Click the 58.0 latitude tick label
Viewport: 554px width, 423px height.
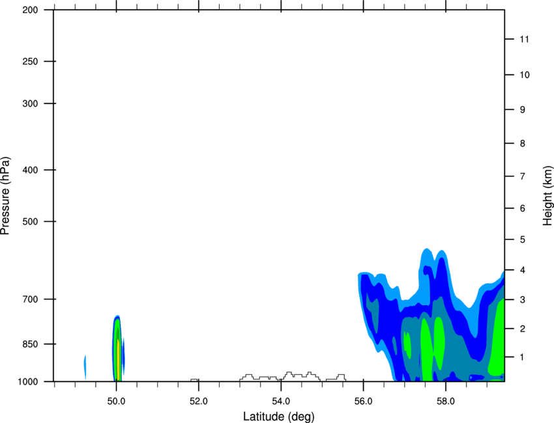pos(446,402)
